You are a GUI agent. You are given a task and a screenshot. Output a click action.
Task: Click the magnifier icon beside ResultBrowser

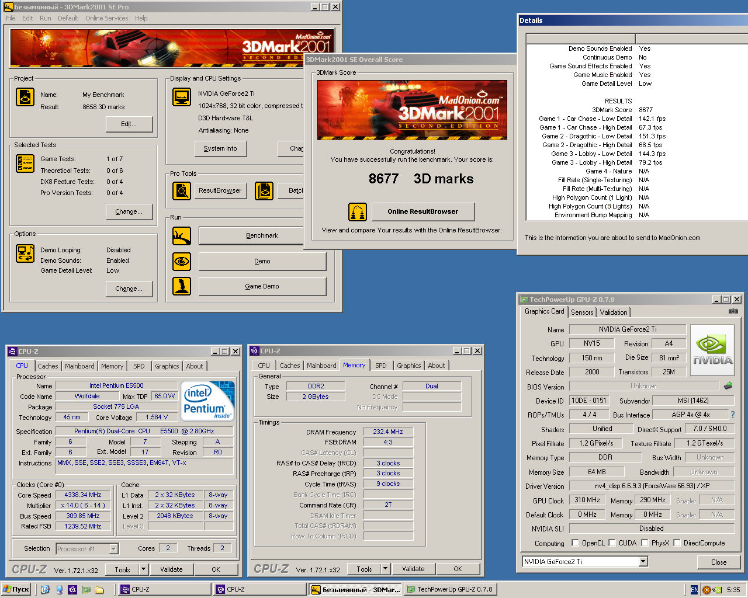[182, 190]
